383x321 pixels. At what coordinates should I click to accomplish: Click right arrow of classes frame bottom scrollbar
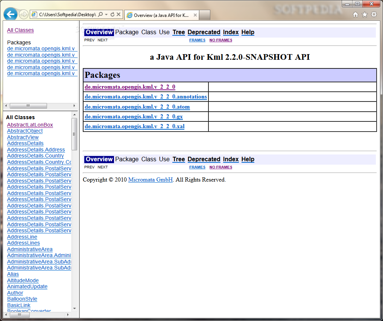tap(68, 315)
